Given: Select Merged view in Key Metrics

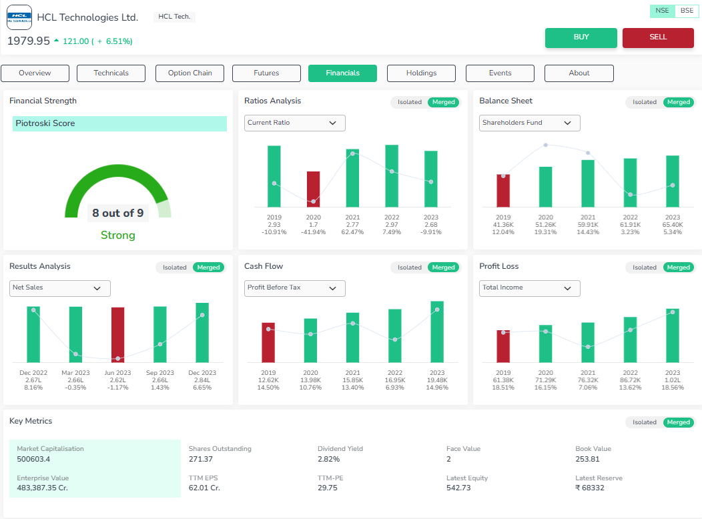Looking at the screenshot, I should (x=679, y=422).
